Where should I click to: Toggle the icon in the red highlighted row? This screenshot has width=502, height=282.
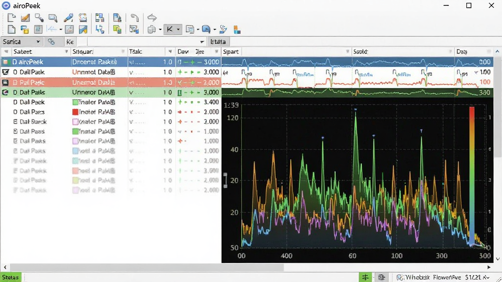[5, 82]
